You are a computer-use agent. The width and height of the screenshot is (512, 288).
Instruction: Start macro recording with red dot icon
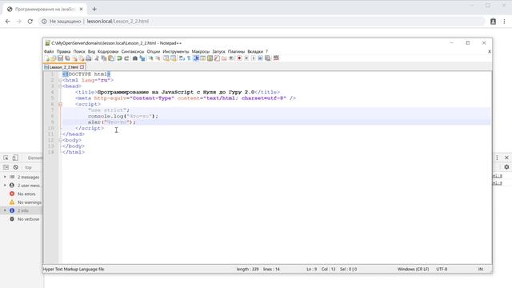click(x=239, y=58)
